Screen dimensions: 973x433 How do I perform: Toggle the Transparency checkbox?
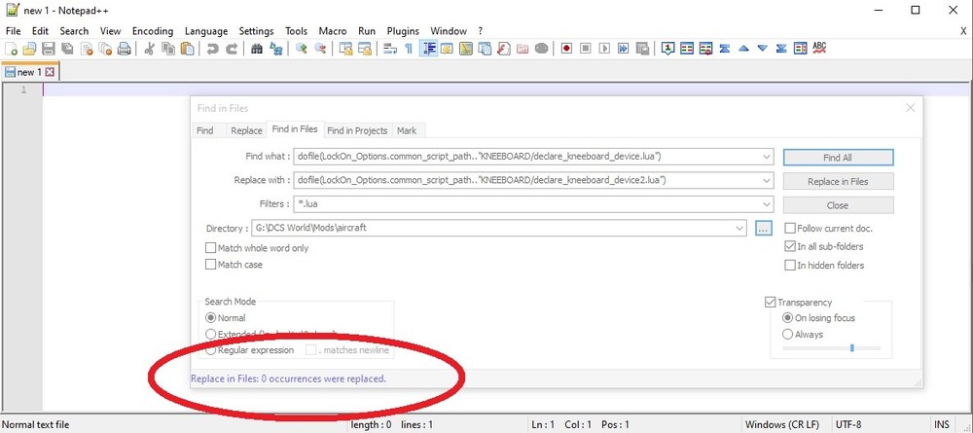point(771,303)
